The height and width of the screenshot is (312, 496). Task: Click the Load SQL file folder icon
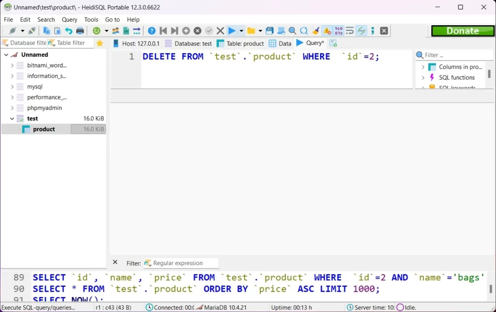[251, 30]
